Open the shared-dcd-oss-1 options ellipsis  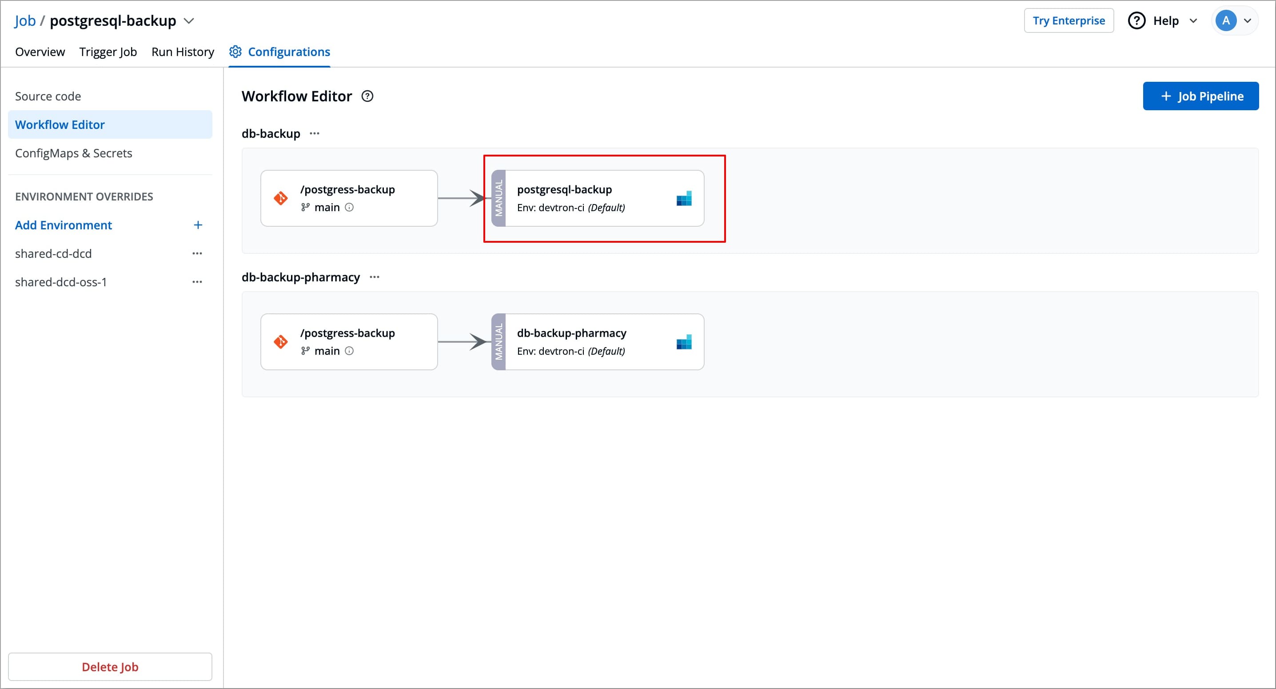point(197,282)
